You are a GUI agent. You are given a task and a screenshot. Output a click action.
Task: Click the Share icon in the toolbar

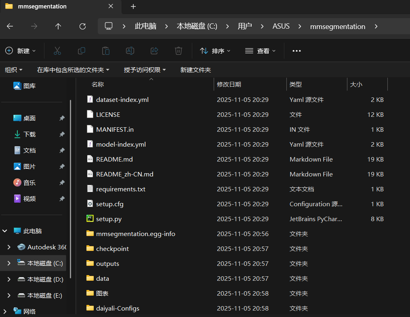click(x=154, y=51)
